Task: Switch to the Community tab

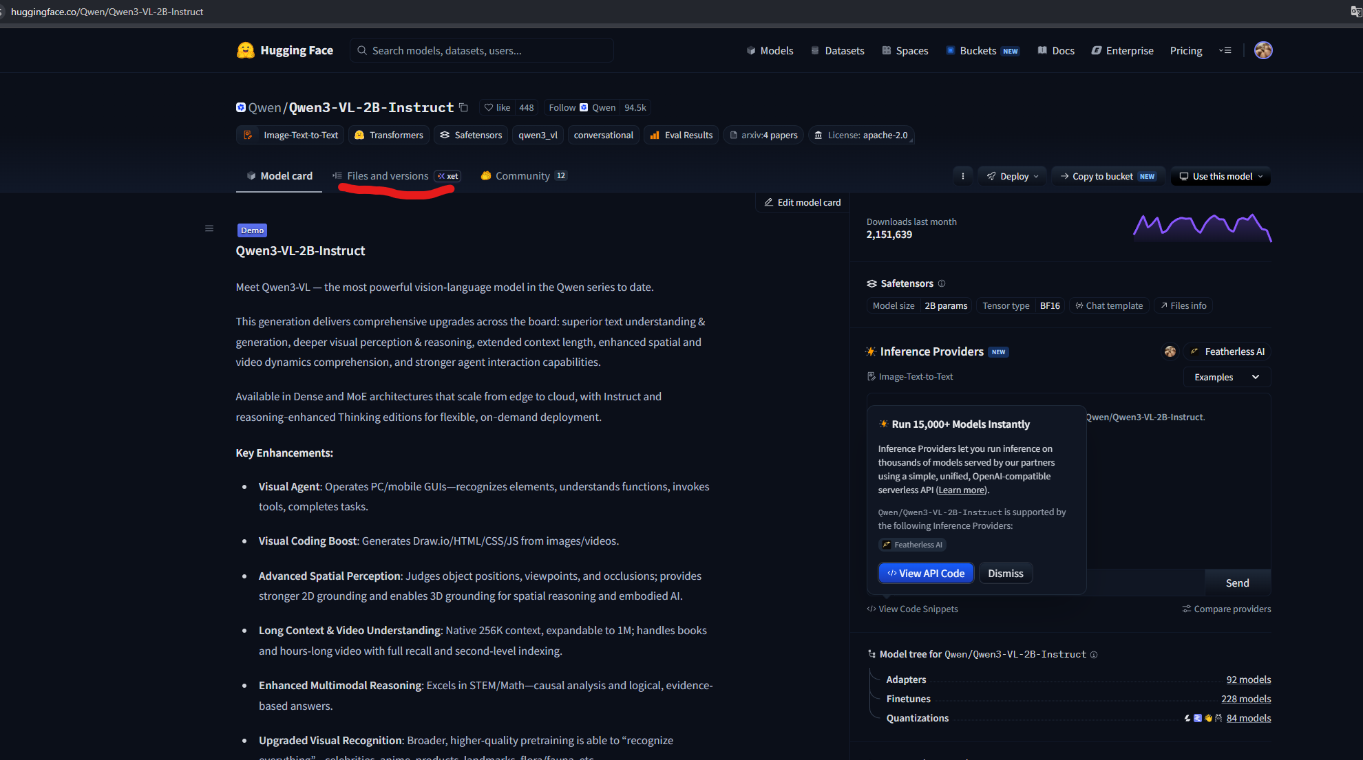Action: click(x=523, y=176)
